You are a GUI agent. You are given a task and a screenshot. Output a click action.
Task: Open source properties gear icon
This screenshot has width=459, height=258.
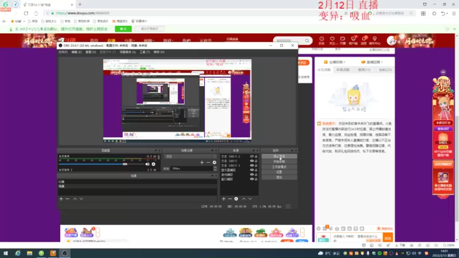pyautogui.click(x=236, y=199)
